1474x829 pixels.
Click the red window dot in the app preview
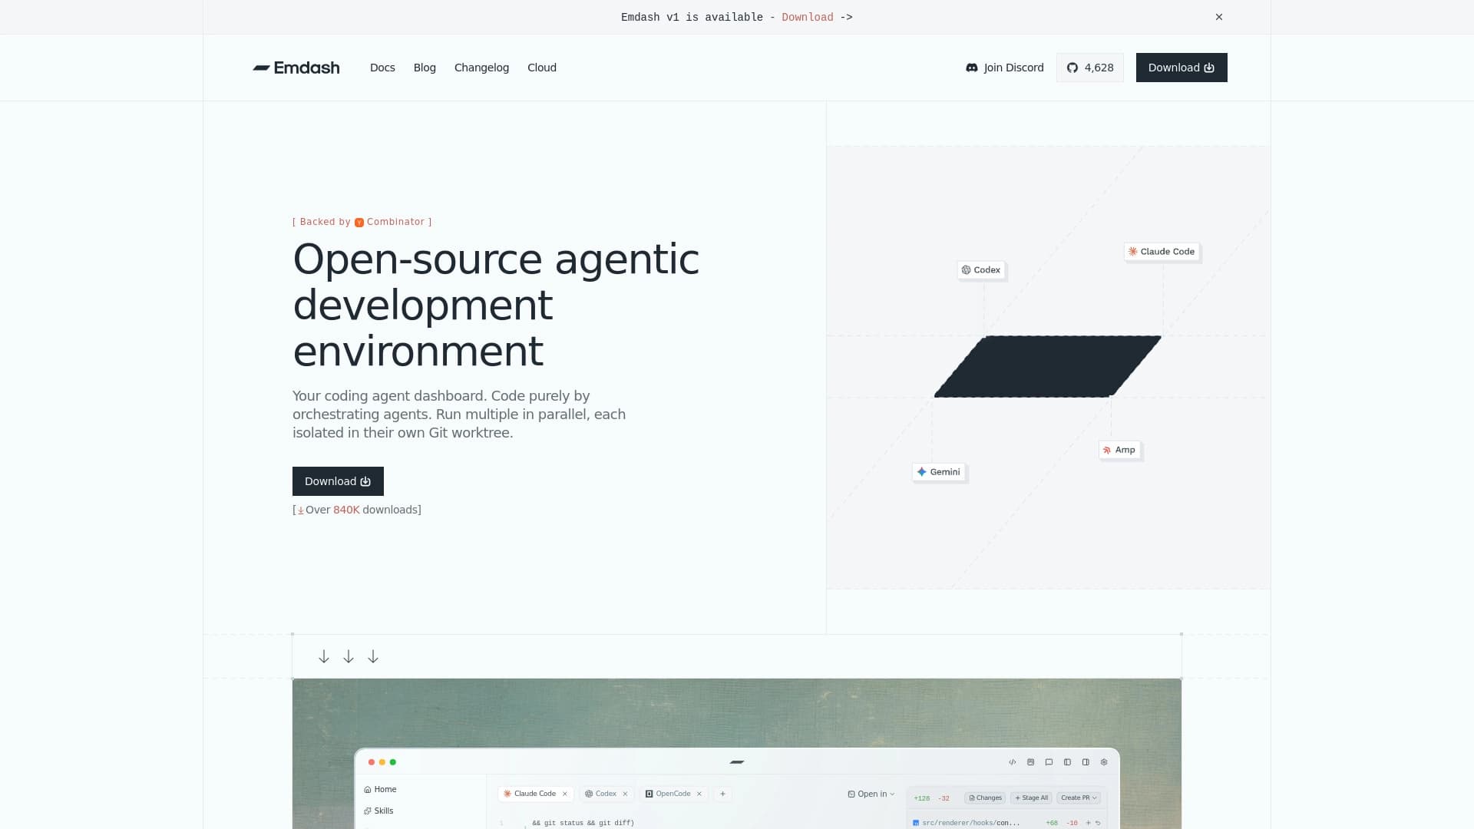372,762
